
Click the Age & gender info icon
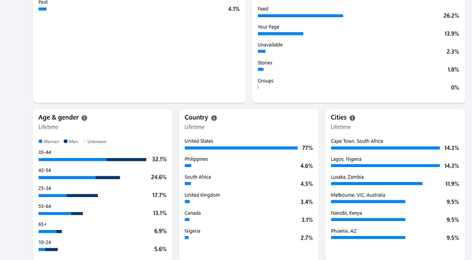click(x=84, y=118)
